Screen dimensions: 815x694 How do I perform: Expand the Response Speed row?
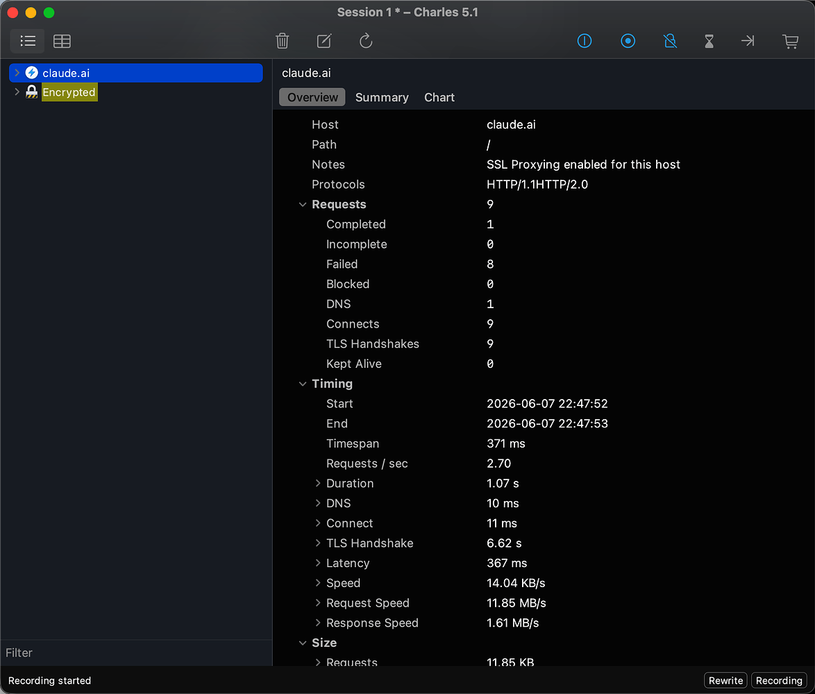(317, 623)
